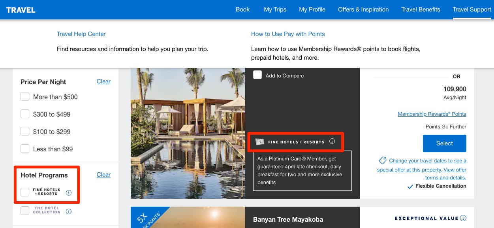The image size is (494, 228).
Task: Click the Fine Hotels + Resorts filter logo
Action: pos(47,192)
